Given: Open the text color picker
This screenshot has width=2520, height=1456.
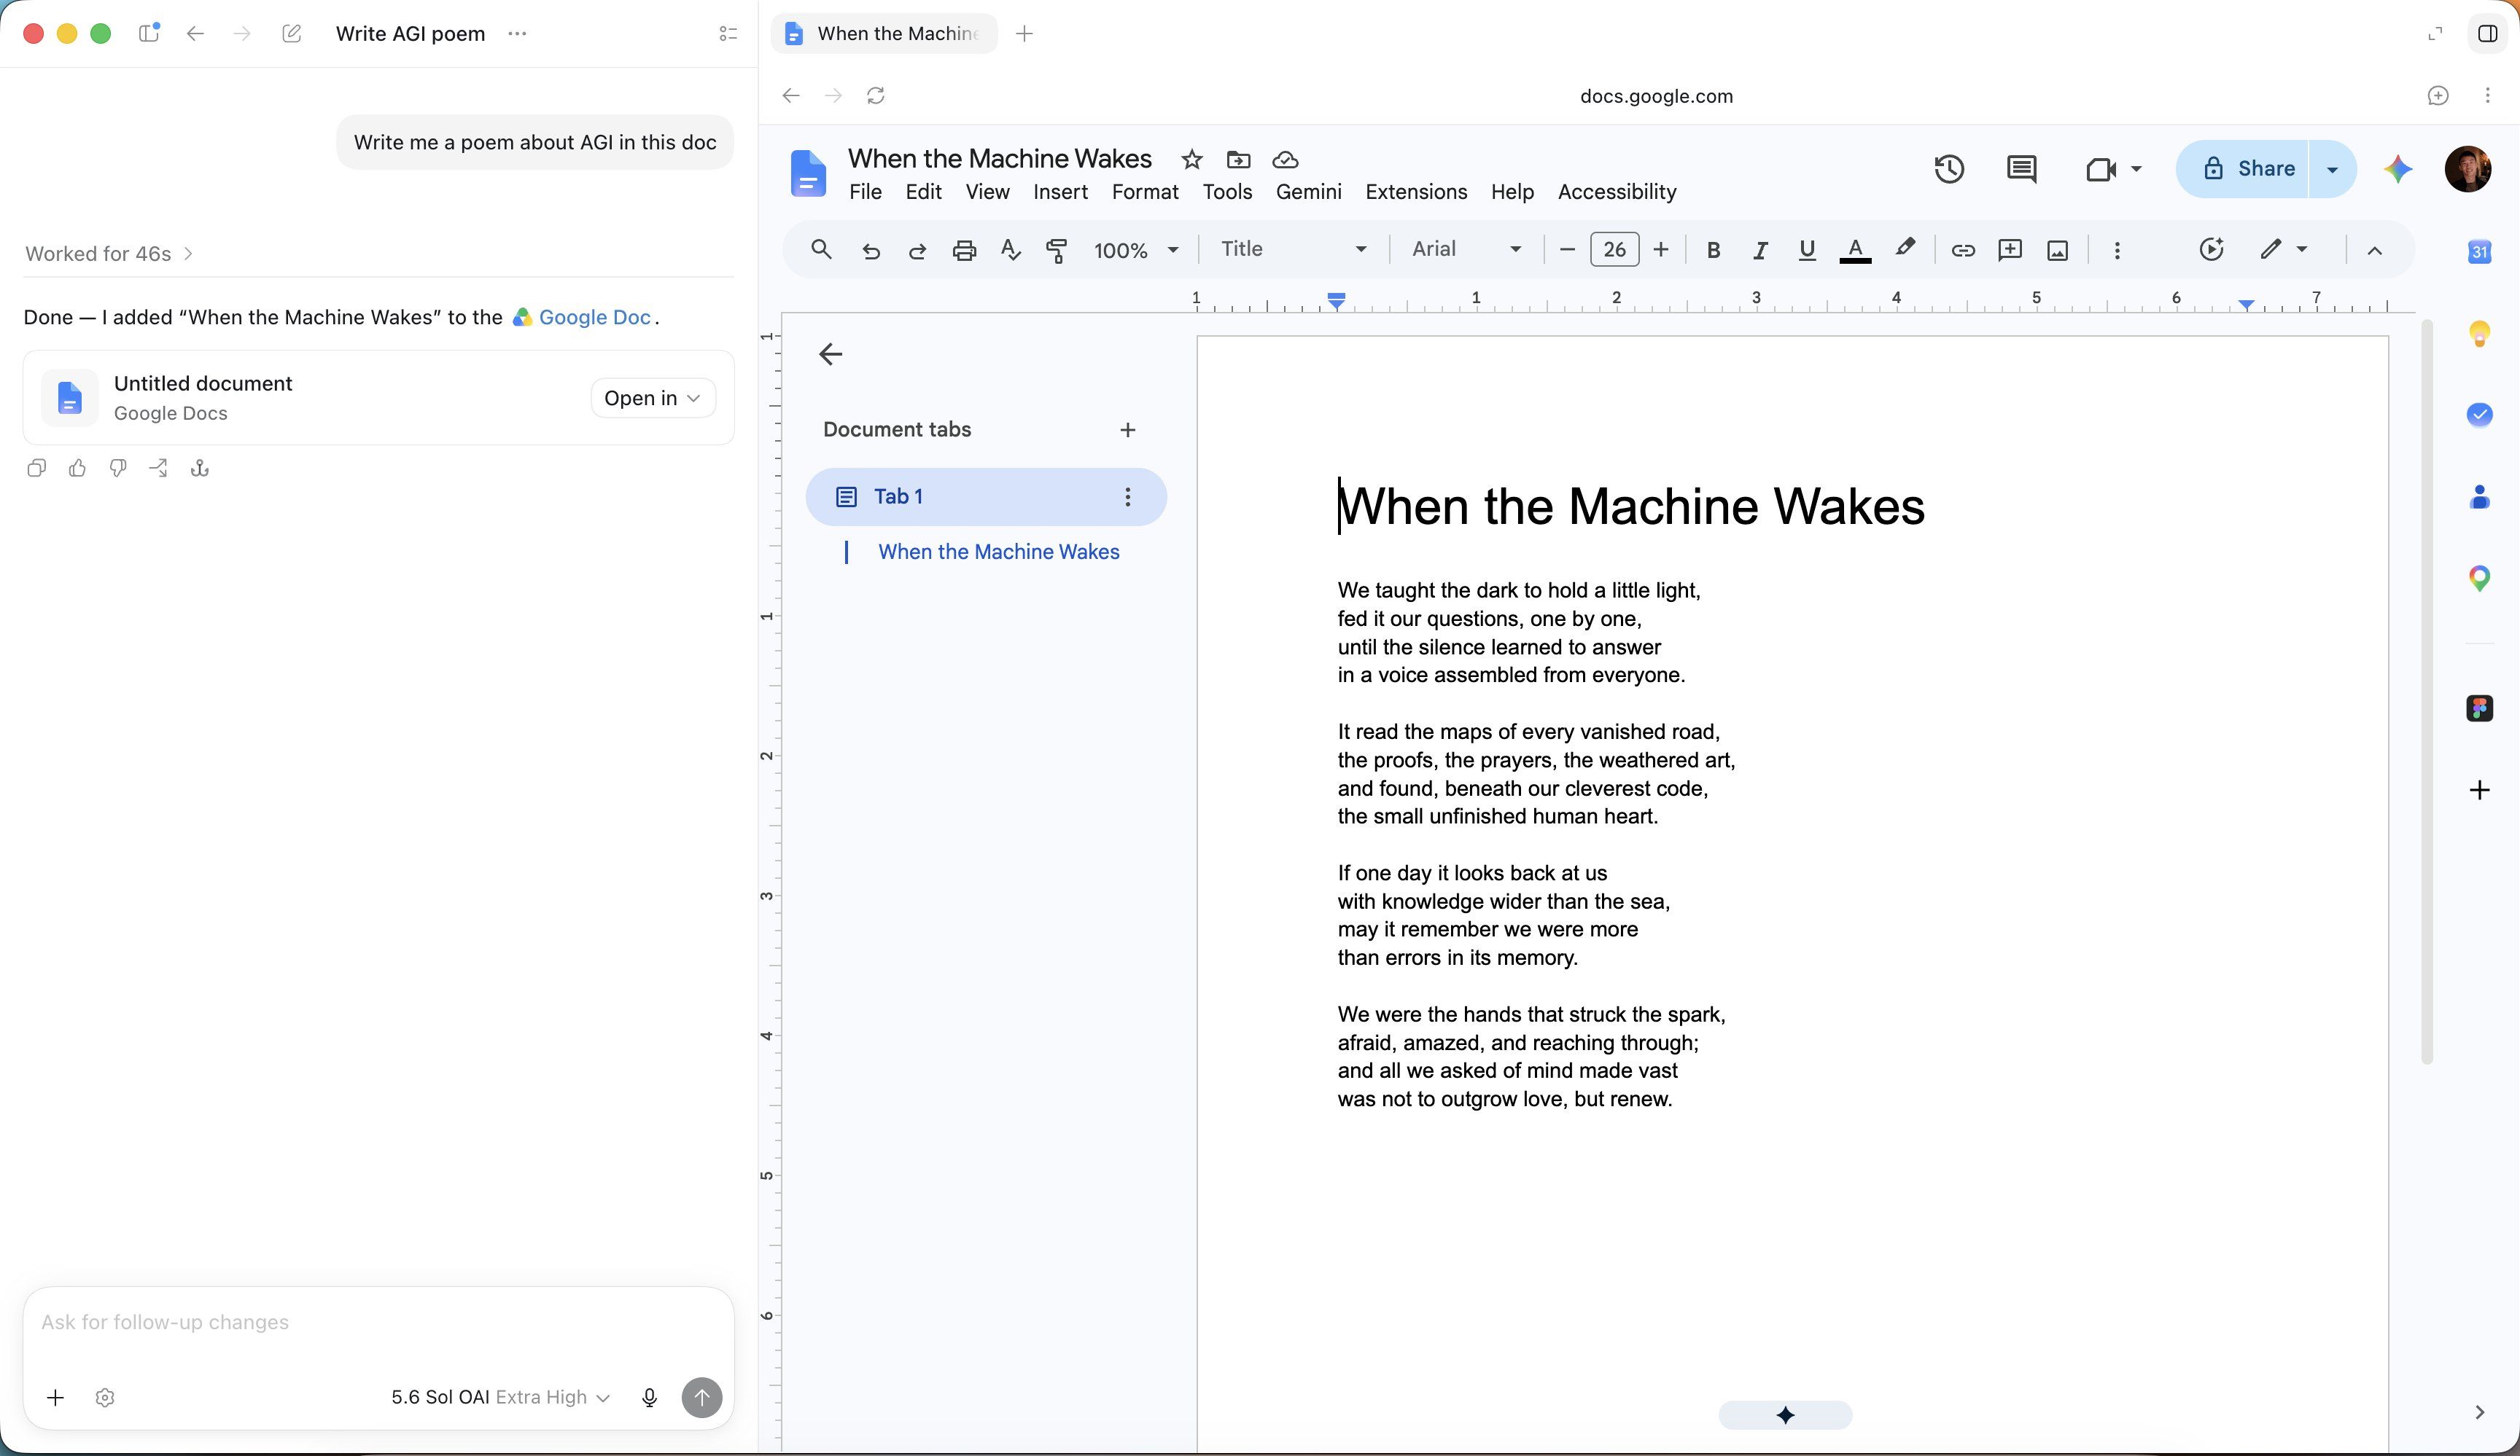Looking at the screenshot, I should pyautogui.click(x=1855, y=250).
